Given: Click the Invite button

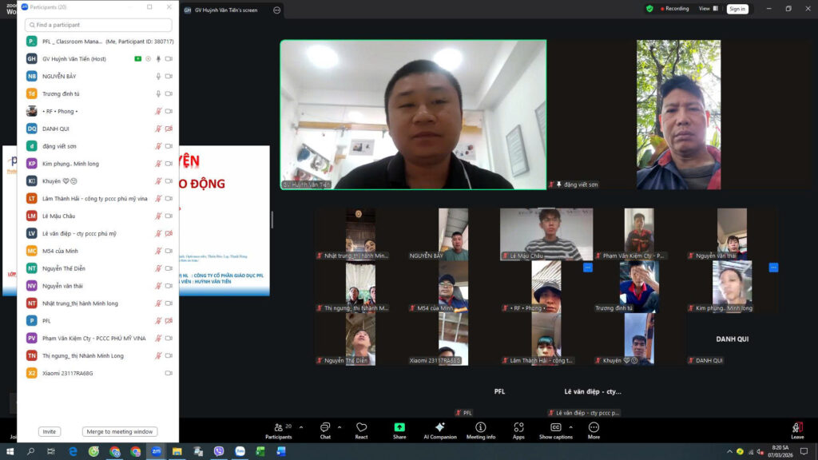Looking at the screenshot, I should click(x=50, y=432).
